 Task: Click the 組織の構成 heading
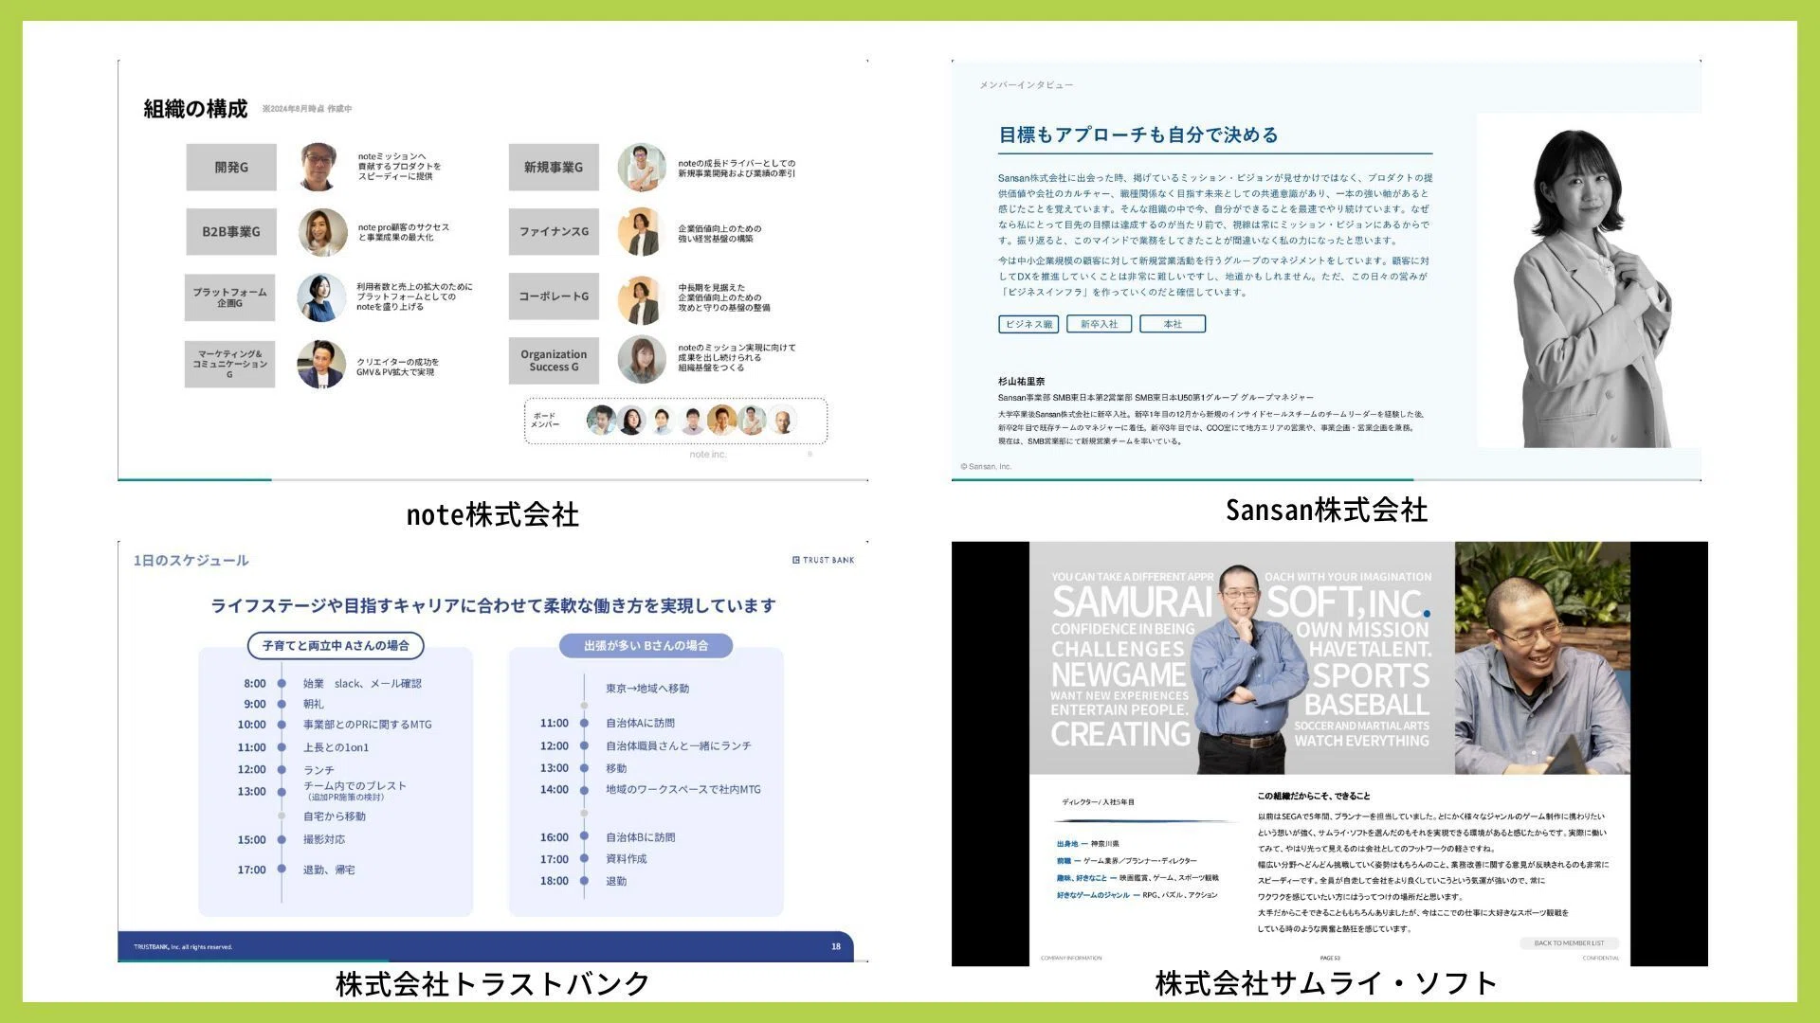(195, 109)
